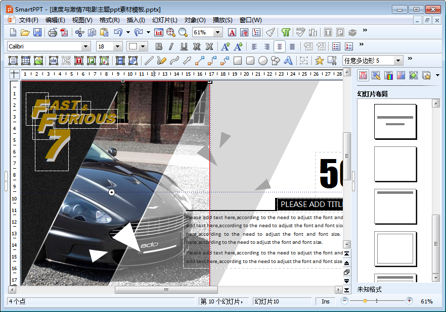Expand the 61% zoom level dropdown
446x312 pixels.
(x=218, y=32)
